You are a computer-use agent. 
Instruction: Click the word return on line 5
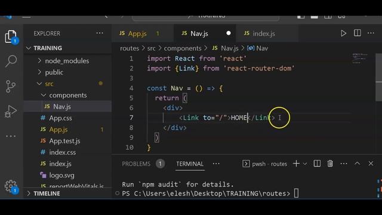pos(167,98)
